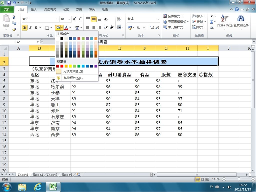Open the Sheet2 worksheet tab

(x=37, y=174)
